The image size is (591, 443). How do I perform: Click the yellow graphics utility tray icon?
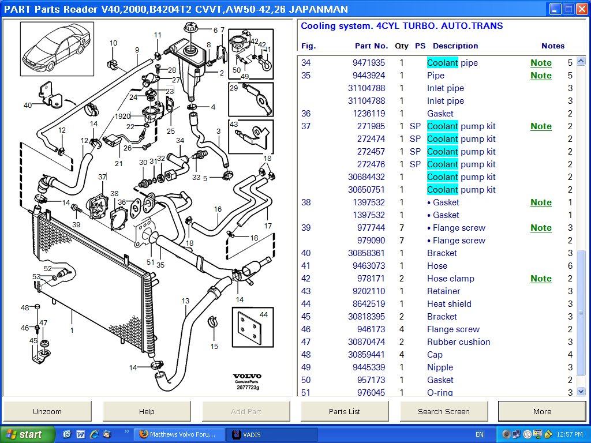click(548, 433)
